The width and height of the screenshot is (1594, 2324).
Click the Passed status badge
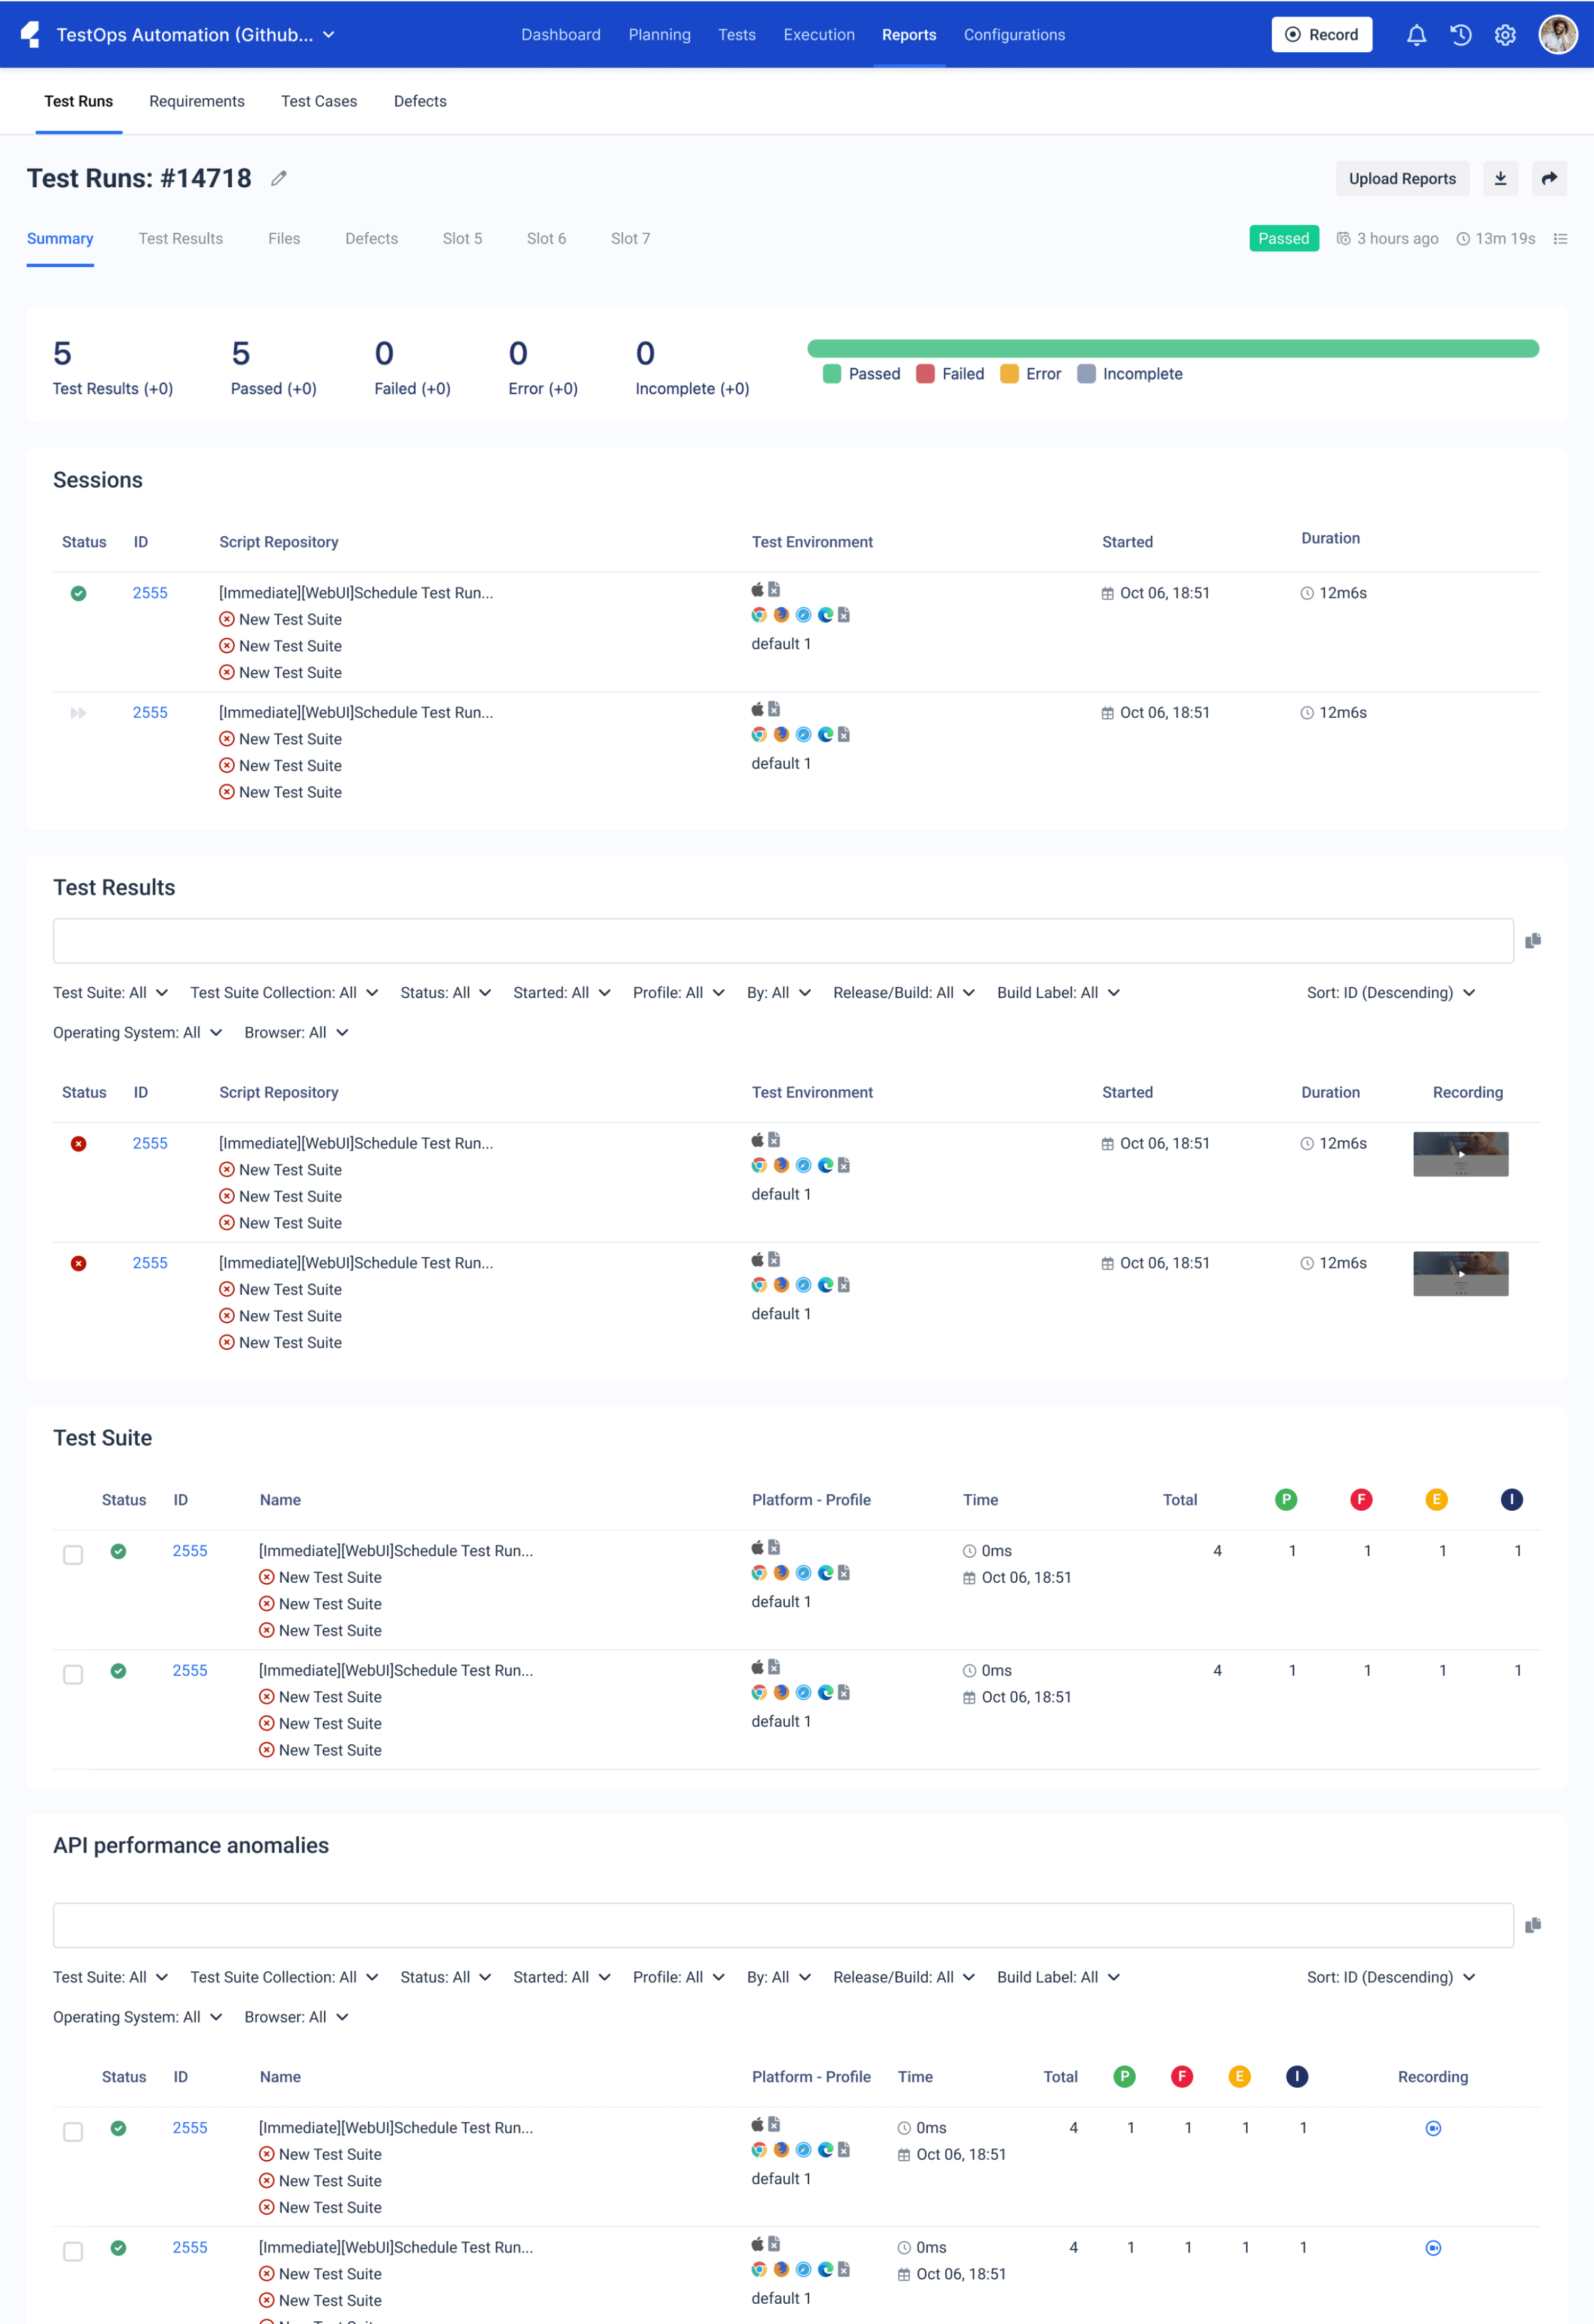(1283, 238)
